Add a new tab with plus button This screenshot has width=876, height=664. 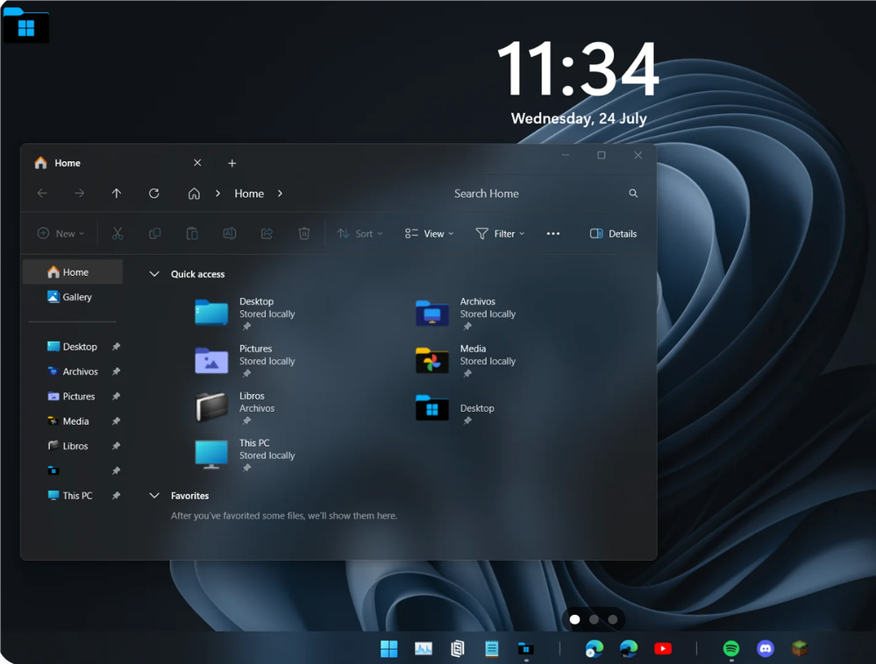tap(231, 163)
